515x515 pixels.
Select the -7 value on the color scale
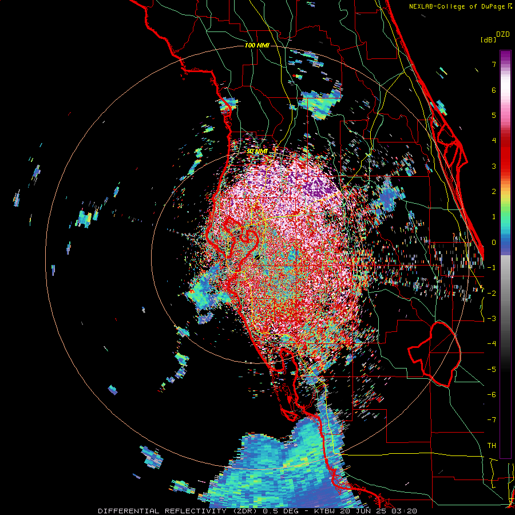[492, 420]
